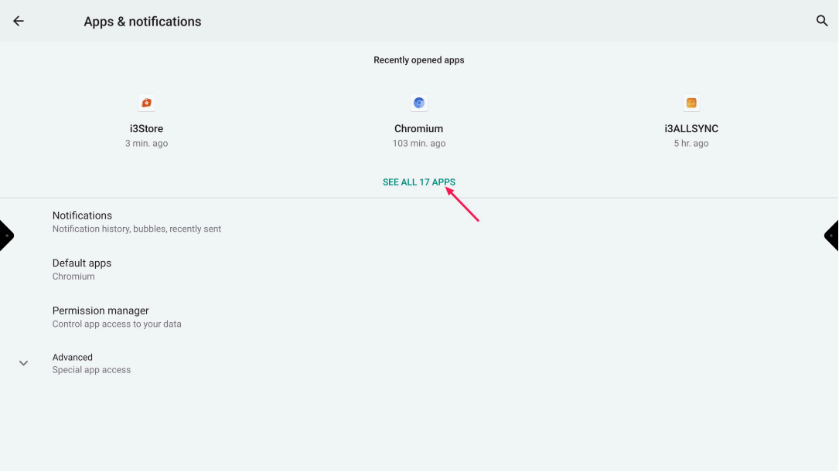Select the Chromium name label
The height and width of the screenshot is (472, 839).
click(418, 129)
